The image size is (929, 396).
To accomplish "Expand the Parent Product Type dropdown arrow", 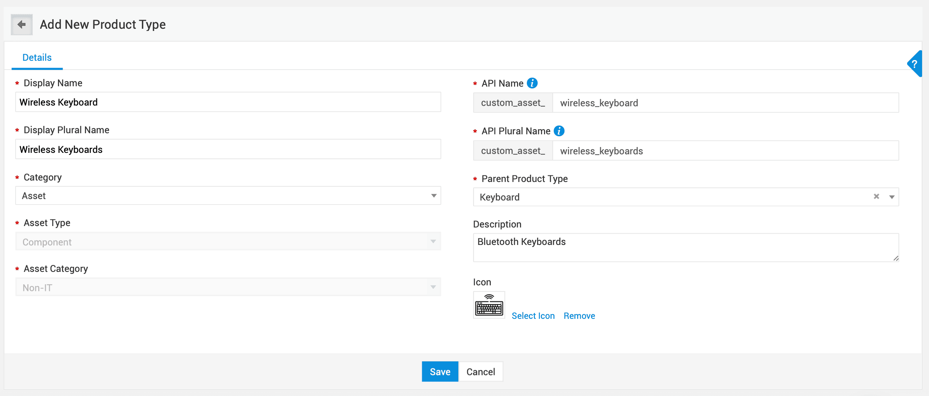I will pos(891,197).
